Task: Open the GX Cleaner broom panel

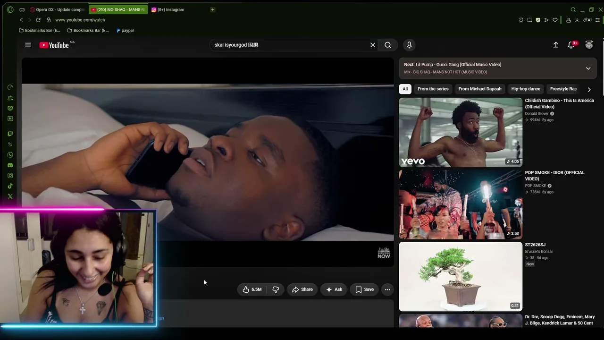Action: [x=10, y=98]
